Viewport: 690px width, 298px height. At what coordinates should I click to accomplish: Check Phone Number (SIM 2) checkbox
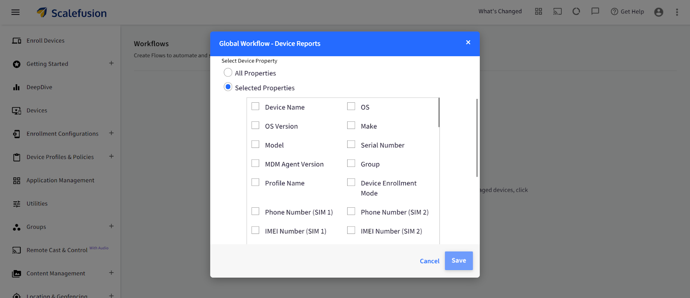coord(351,211)
